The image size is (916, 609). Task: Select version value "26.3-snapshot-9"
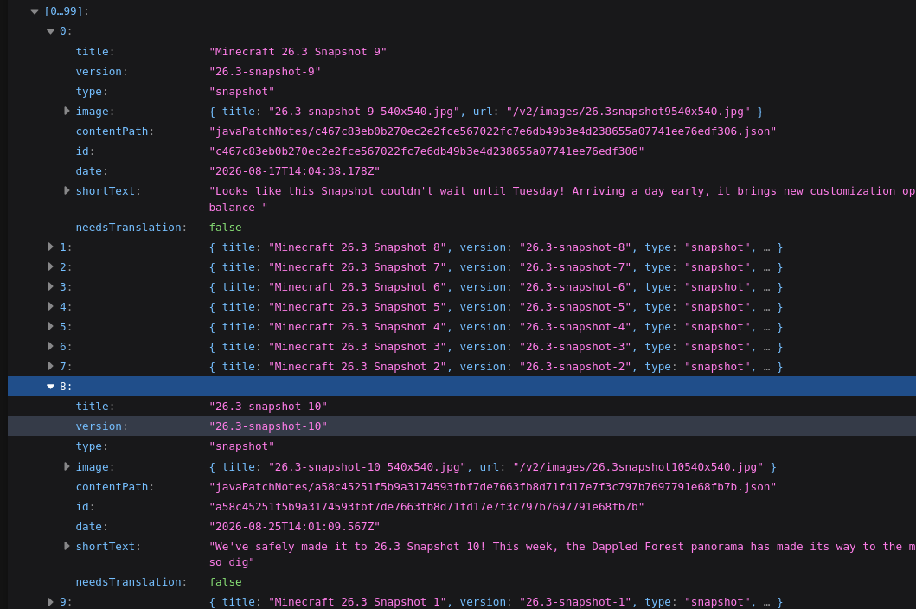265,71
